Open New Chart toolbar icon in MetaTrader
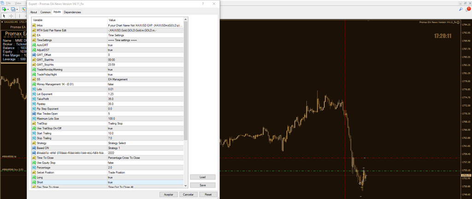The width and height of the screenshot is (472, 199). (4, 10)
